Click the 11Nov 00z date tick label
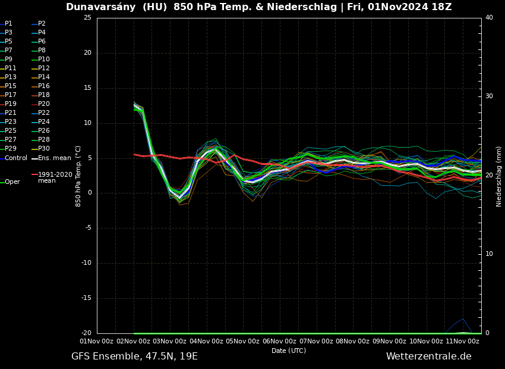Image resolution: width=505 pixels, height=369 pixels. point(463,341)
